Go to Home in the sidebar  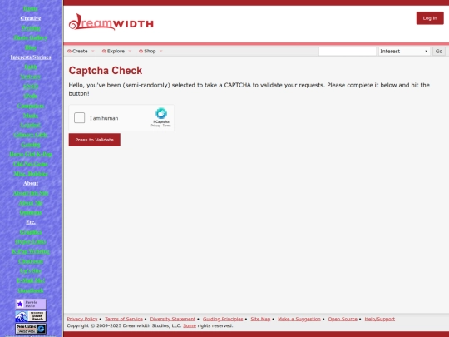coord(31,8)
